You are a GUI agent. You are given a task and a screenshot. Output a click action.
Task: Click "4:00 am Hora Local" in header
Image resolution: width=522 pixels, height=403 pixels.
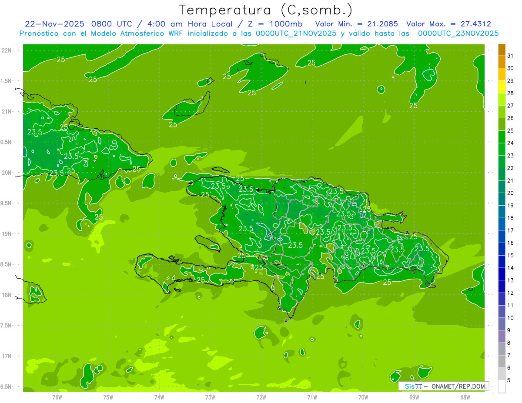tap(193, 24)
